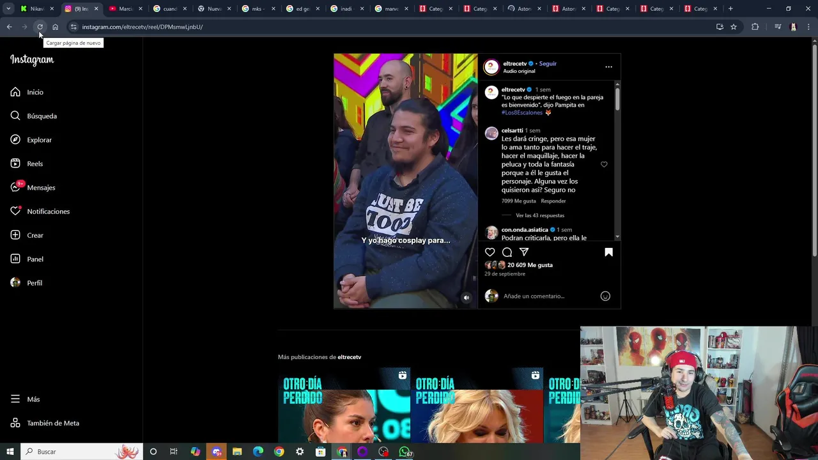The image size is (818, 460).
Task: Open the install app icon in address bar
Action: [720, 27]
